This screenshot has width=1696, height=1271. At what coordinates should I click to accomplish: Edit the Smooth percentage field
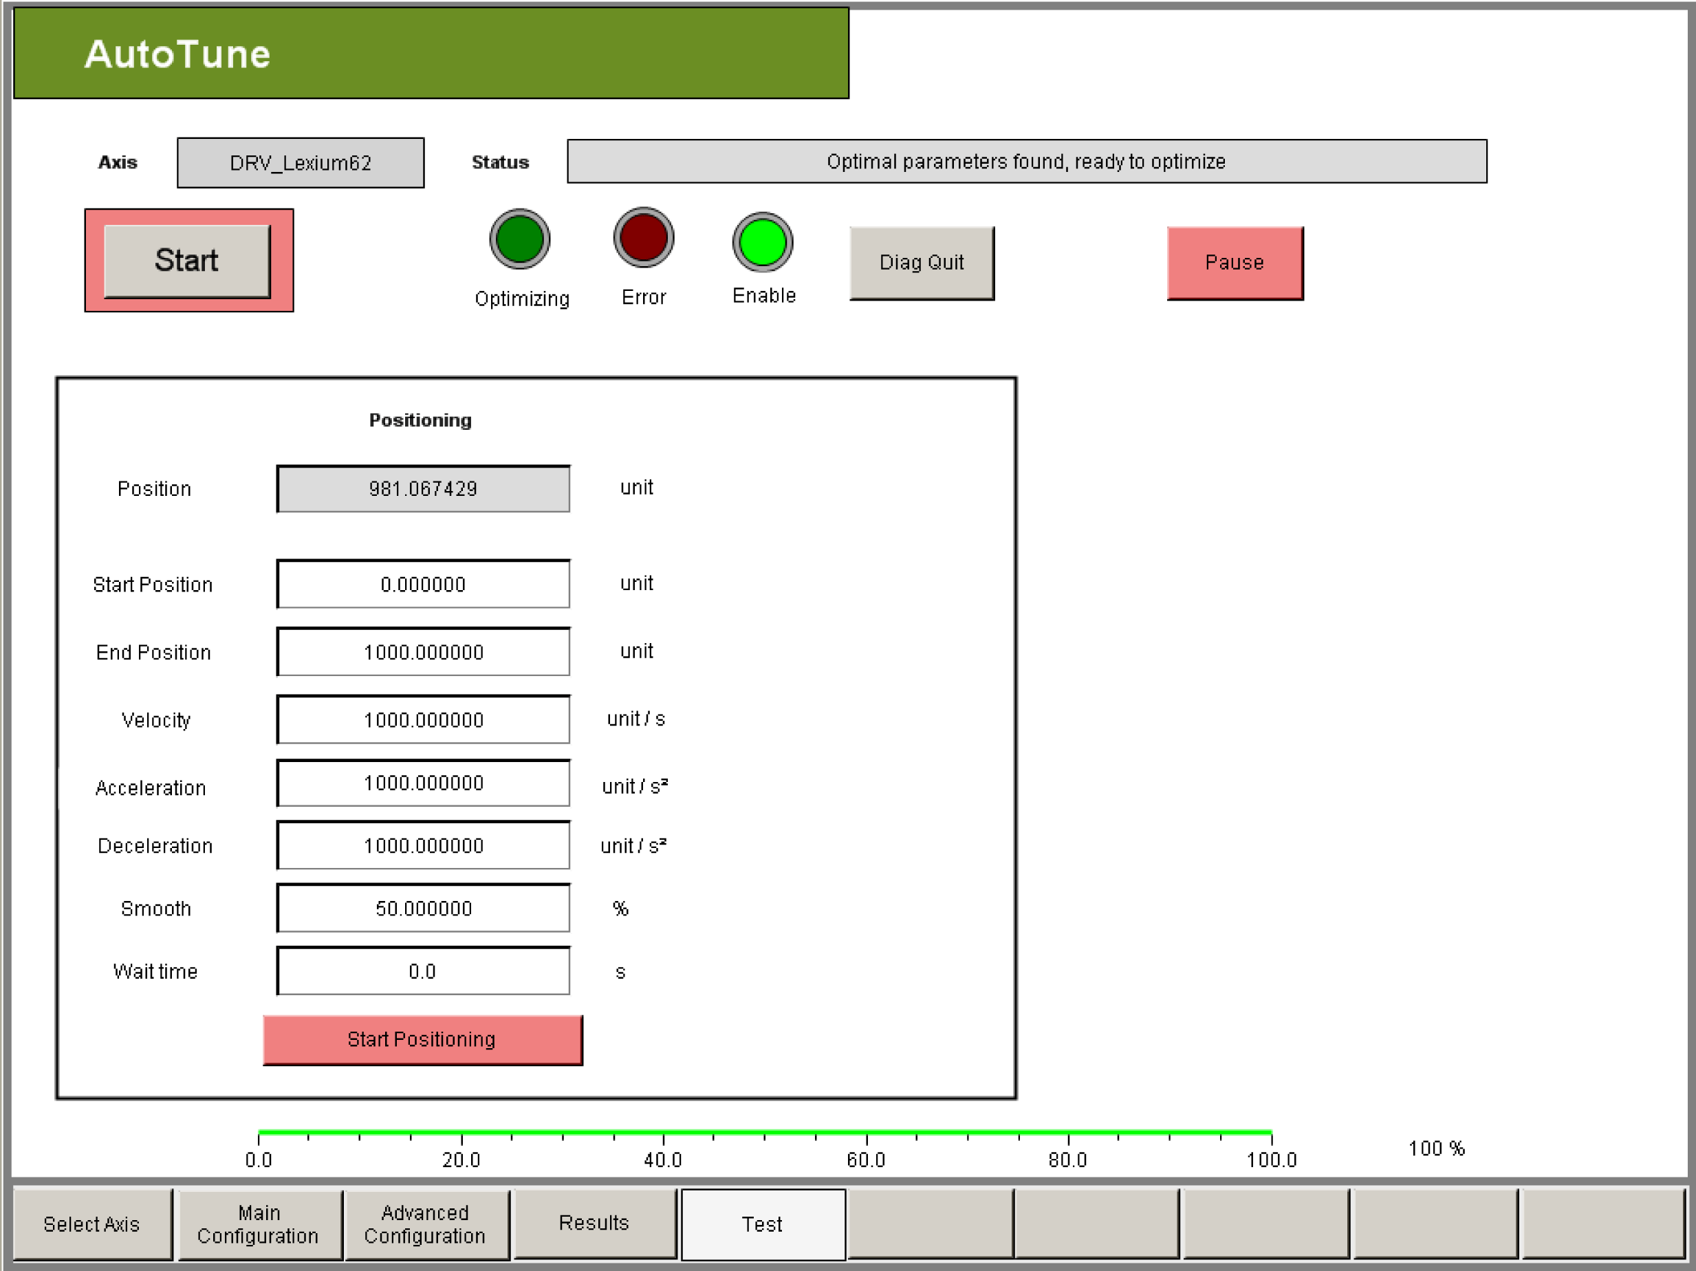(423, 908)
